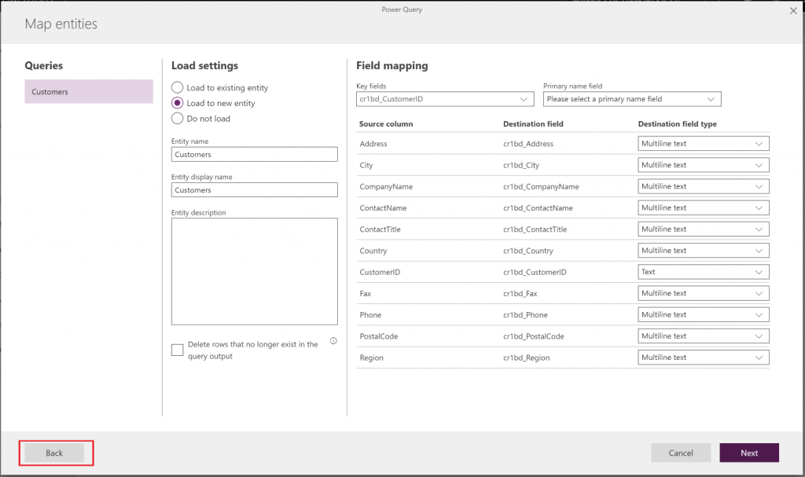This screenshot has width=805, height=477.
Task: Click the ContactName source column cell
Action: click(x=383, y=208)
